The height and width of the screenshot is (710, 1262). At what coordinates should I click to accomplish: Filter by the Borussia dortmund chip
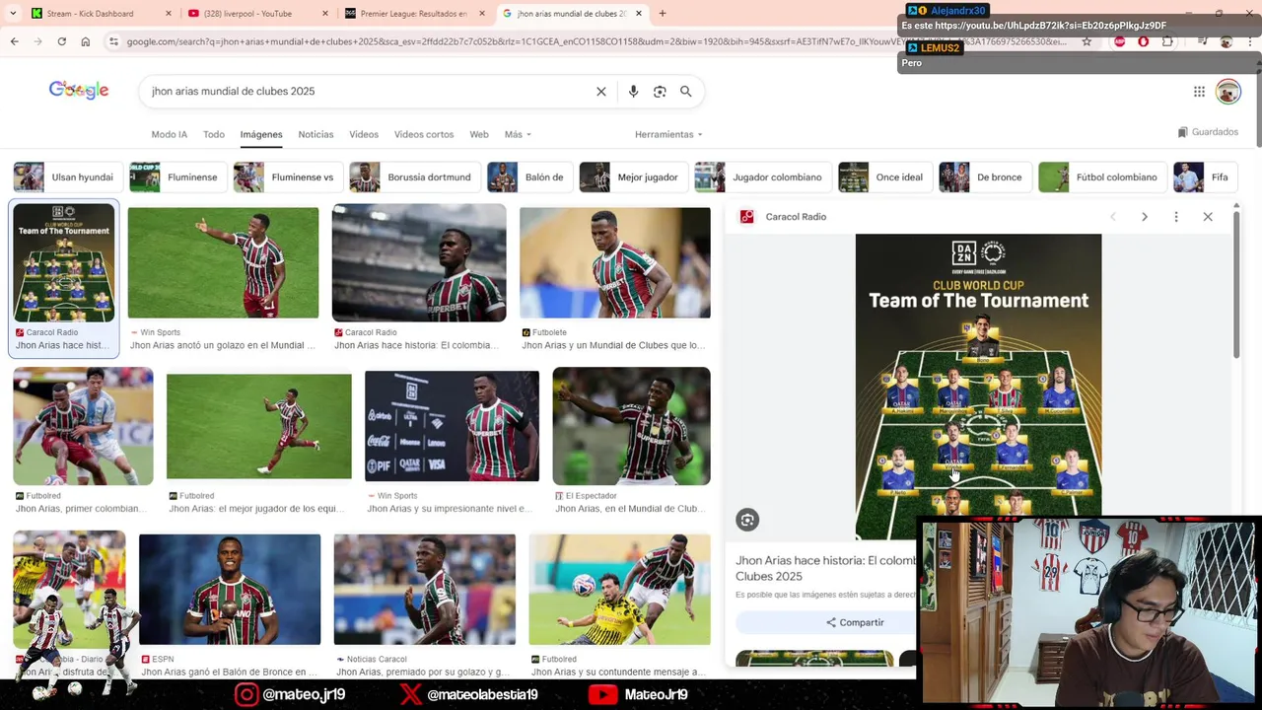click(x=414, y=177)
